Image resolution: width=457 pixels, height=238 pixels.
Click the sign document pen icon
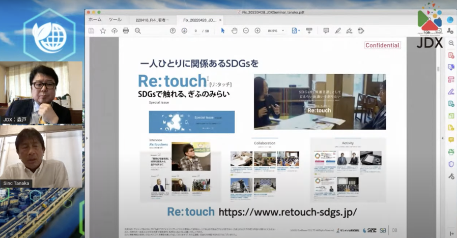click(349, 31)
